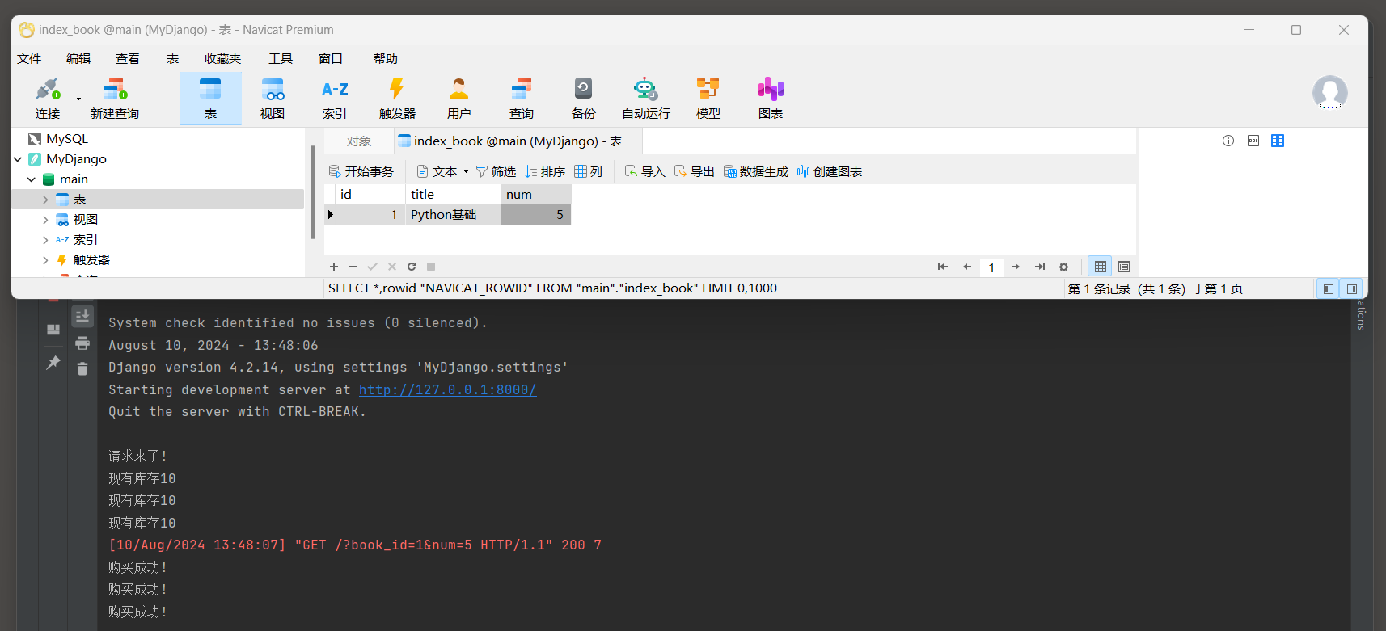Open the 文件 menu
Screen dimensions: 1386x631
pos(29,58)
